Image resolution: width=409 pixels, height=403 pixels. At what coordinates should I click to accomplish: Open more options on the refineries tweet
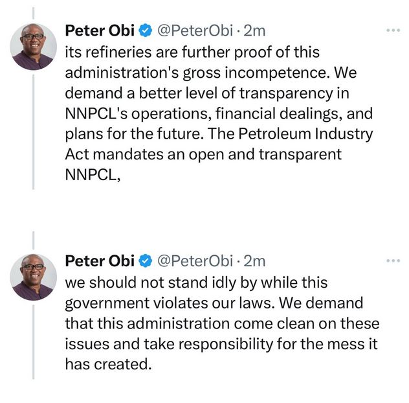[392, 30]
